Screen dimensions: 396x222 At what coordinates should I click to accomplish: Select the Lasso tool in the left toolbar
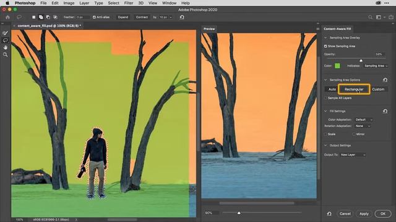click(x=5, y=40)
